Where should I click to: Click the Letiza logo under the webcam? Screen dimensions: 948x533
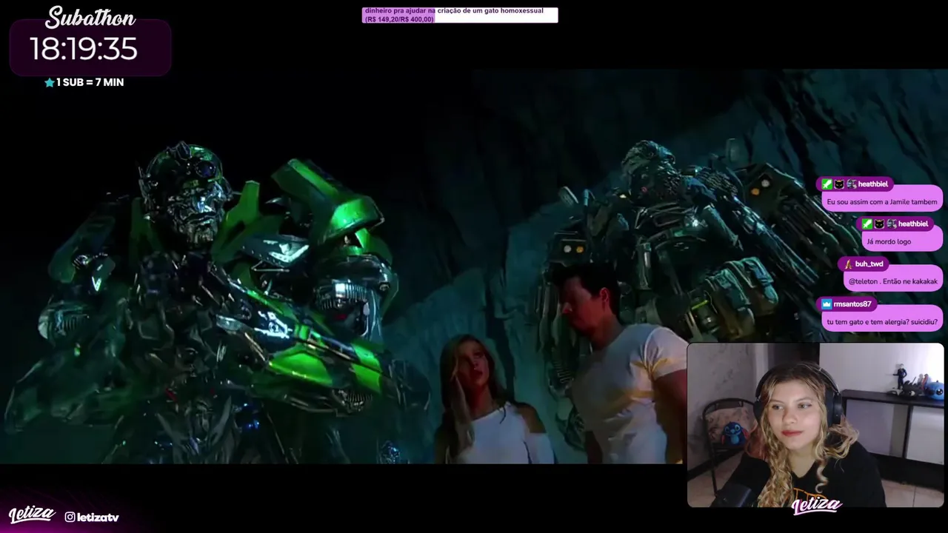click(x=816, y=506)
